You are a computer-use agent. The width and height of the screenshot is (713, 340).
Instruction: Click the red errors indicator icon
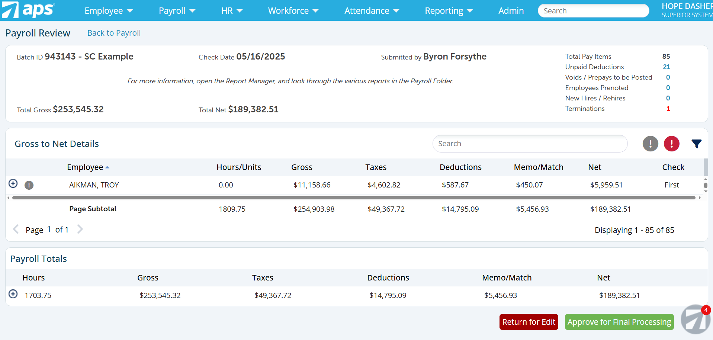click(x=671, y=144)
